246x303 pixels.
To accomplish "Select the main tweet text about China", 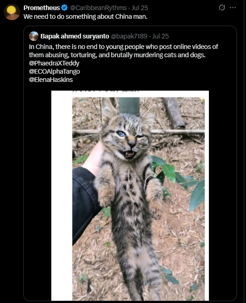I will (x=86, y=16).
